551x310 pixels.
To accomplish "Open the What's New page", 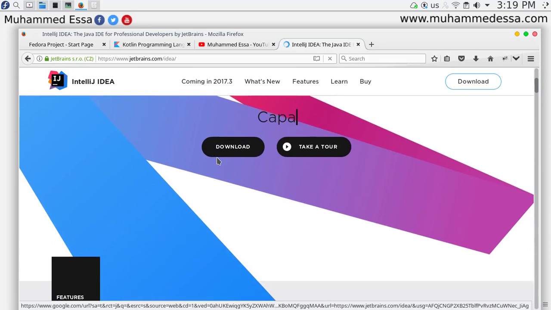I will tap(262, 81).
